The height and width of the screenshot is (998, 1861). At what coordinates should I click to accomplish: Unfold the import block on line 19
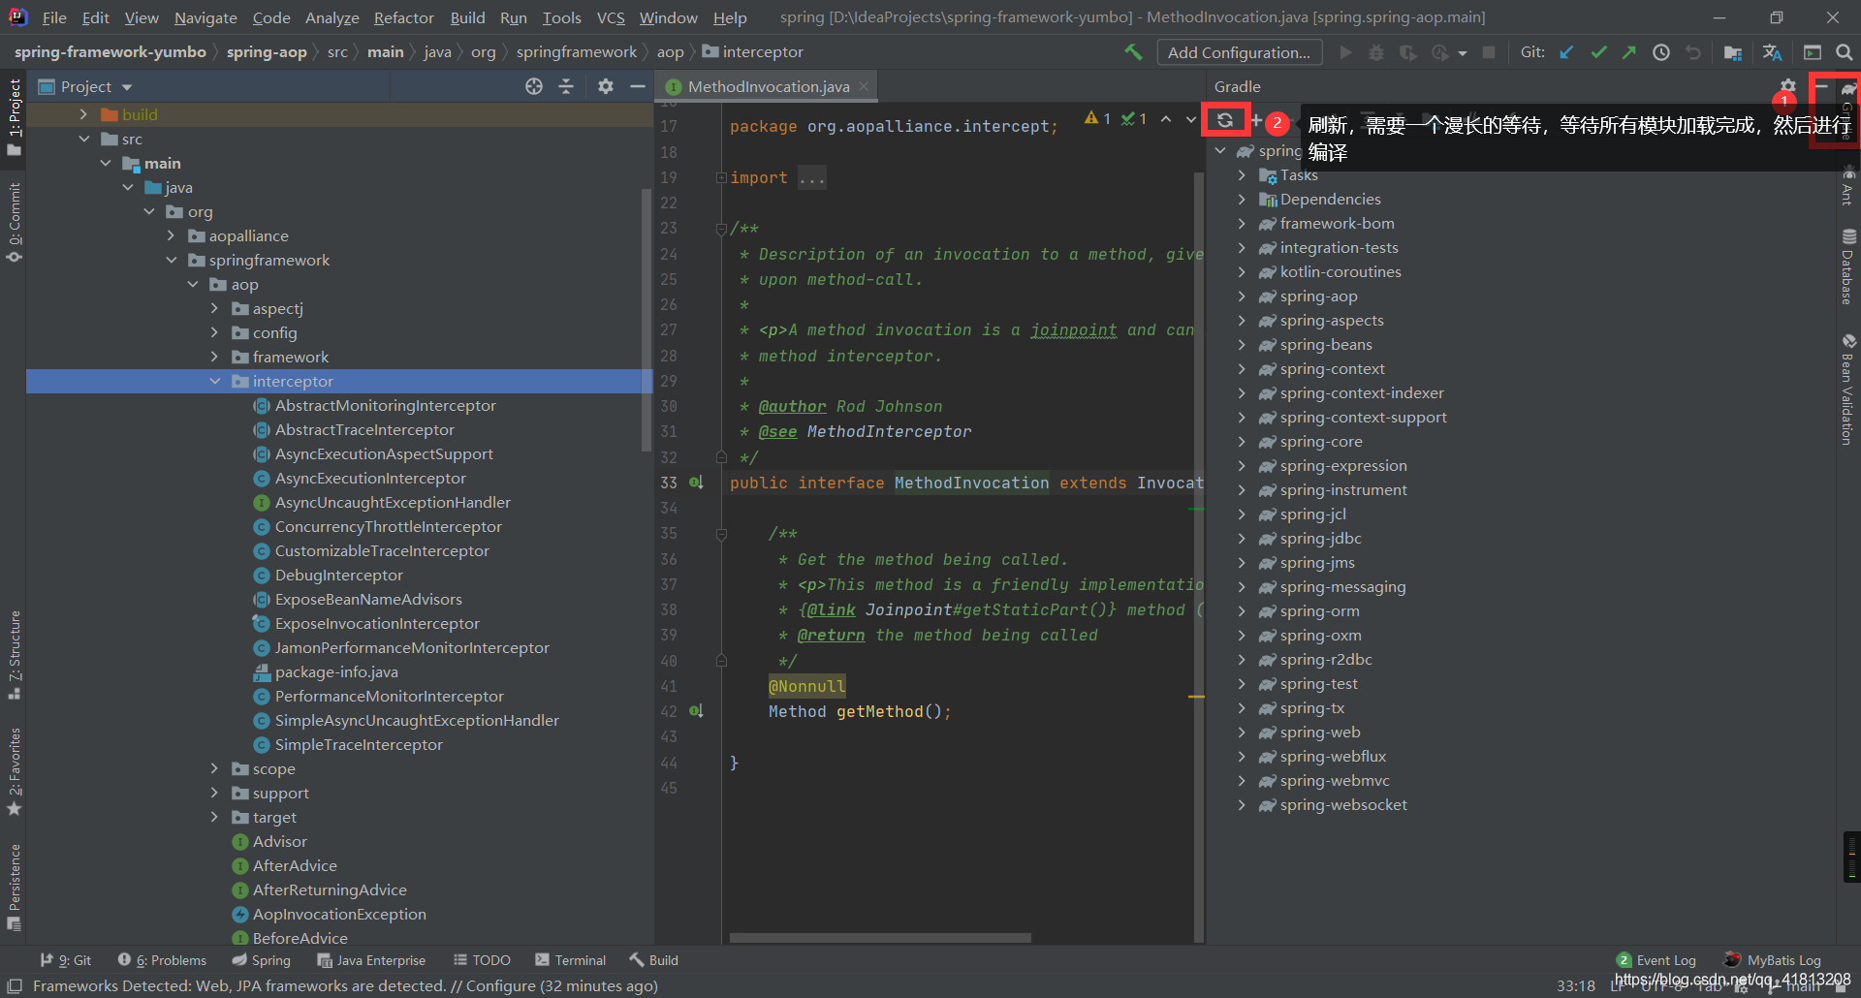[721, 177]
